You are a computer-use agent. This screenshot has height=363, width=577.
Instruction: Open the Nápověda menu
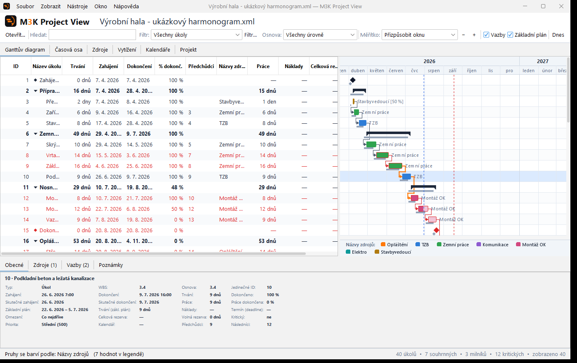coord(126,6)
